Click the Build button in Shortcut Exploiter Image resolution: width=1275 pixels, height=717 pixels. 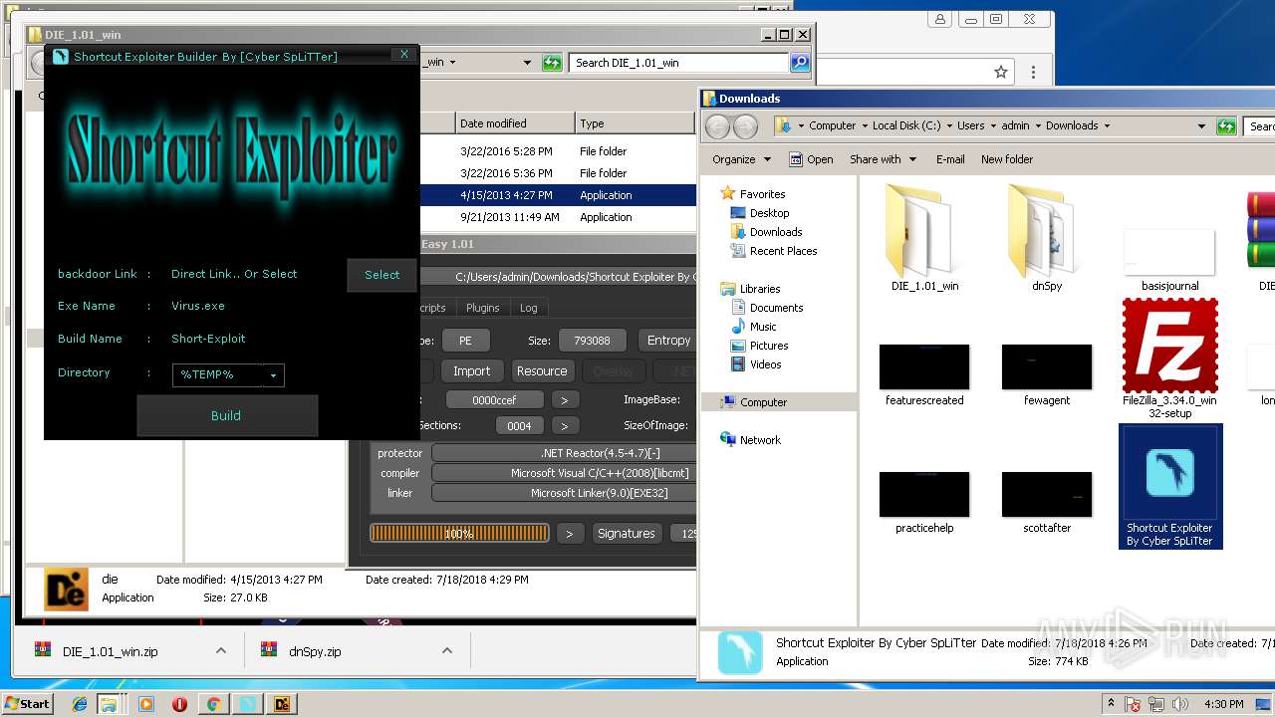point(226,415)
